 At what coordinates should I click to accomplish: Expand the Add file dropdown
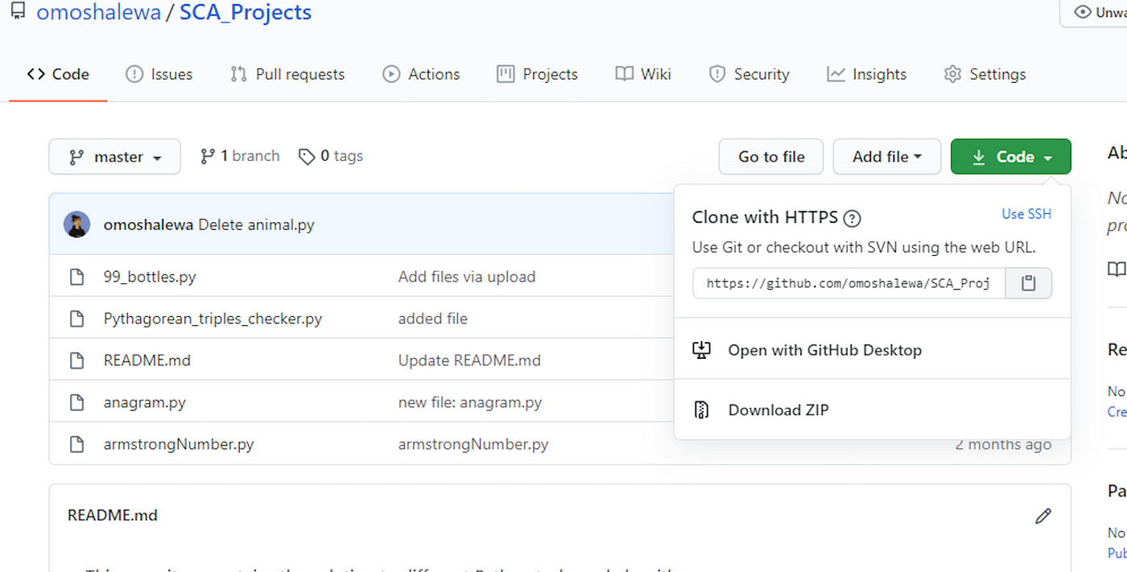pos(886,157)
